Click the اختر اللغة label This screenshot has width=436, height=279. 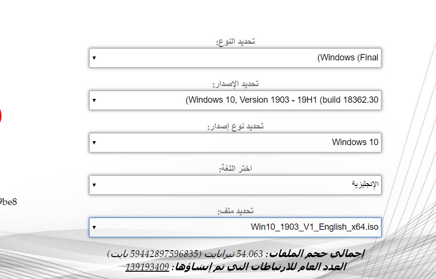[x=235, y=168]
